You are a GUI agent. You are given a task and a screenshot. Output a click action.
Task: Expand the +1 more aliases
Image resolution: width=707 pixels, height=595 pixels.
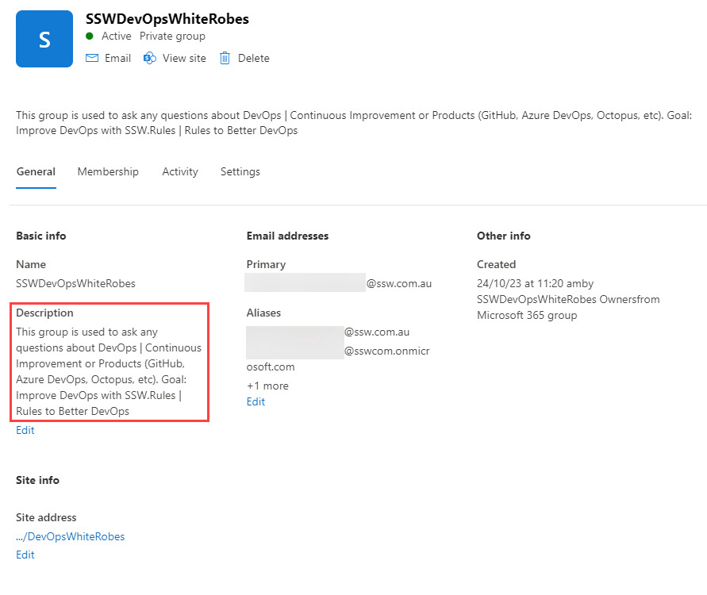[267, 386]
